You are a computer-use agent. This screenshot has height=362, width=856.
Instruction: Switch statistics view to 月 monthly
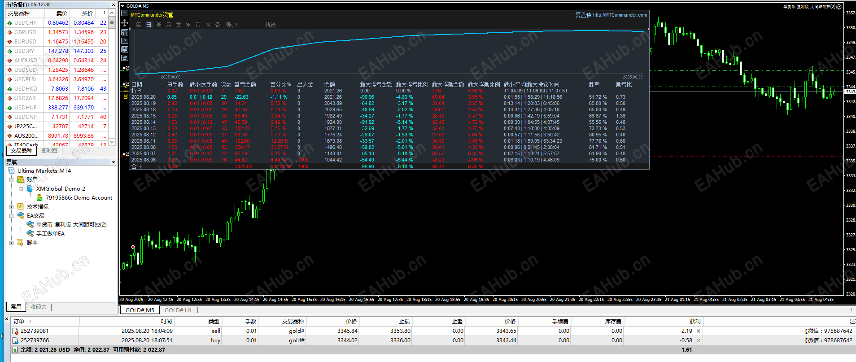point(168,25)
